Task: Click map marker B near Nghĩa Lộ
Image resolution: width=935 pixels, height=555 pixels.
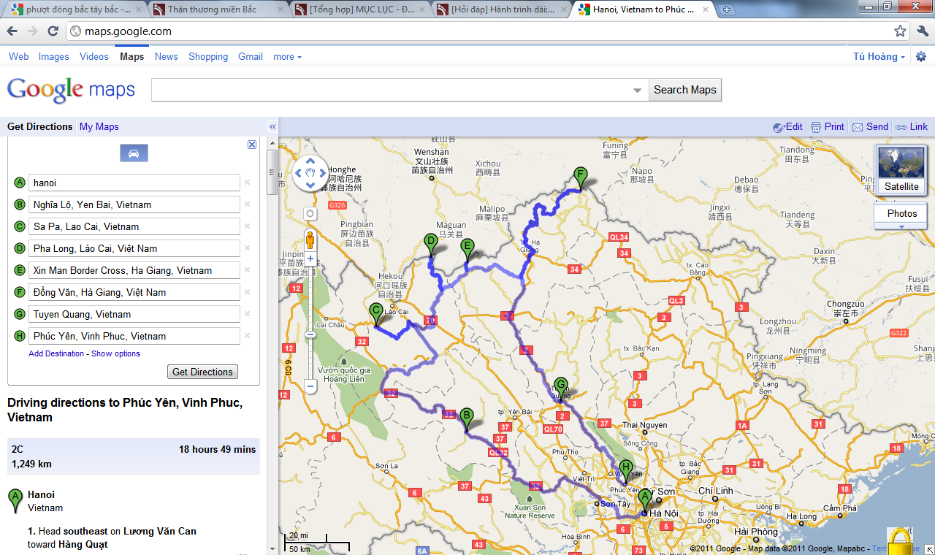Action: tap(466, 419)
